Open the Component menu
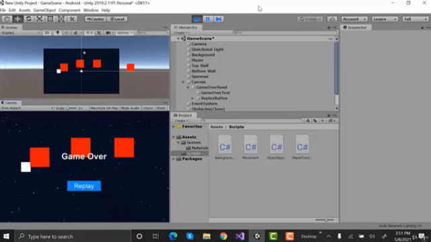 click(69, 10)
